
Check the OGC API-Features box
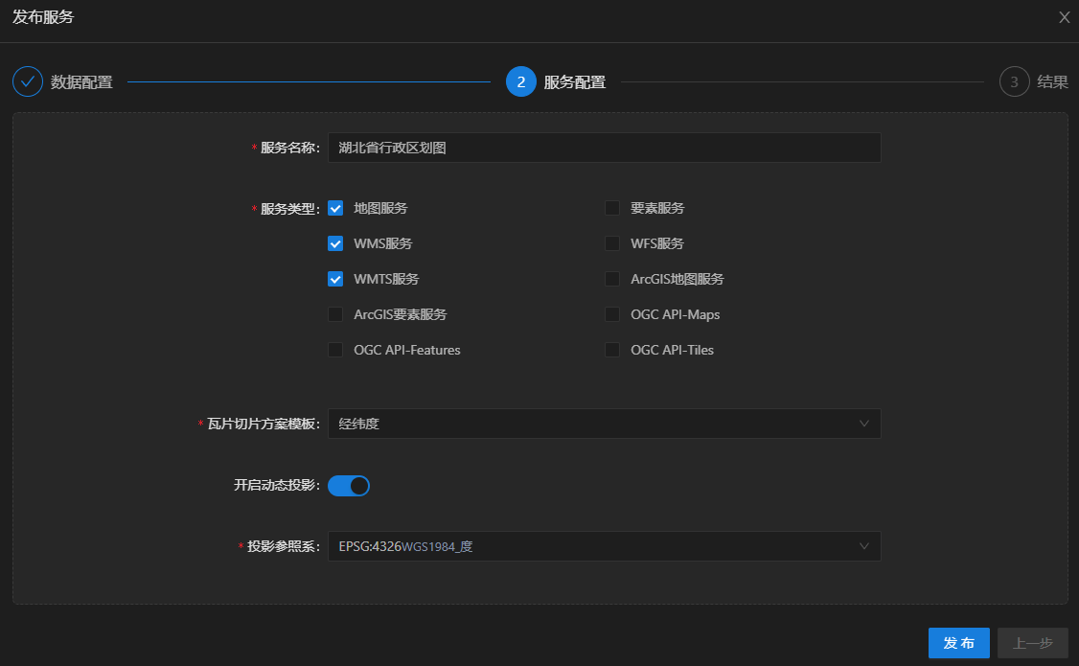(335, 350)
